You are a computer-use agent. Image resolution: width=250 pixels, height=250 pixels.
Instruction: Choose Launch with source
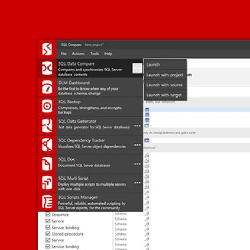pos(165,85)
